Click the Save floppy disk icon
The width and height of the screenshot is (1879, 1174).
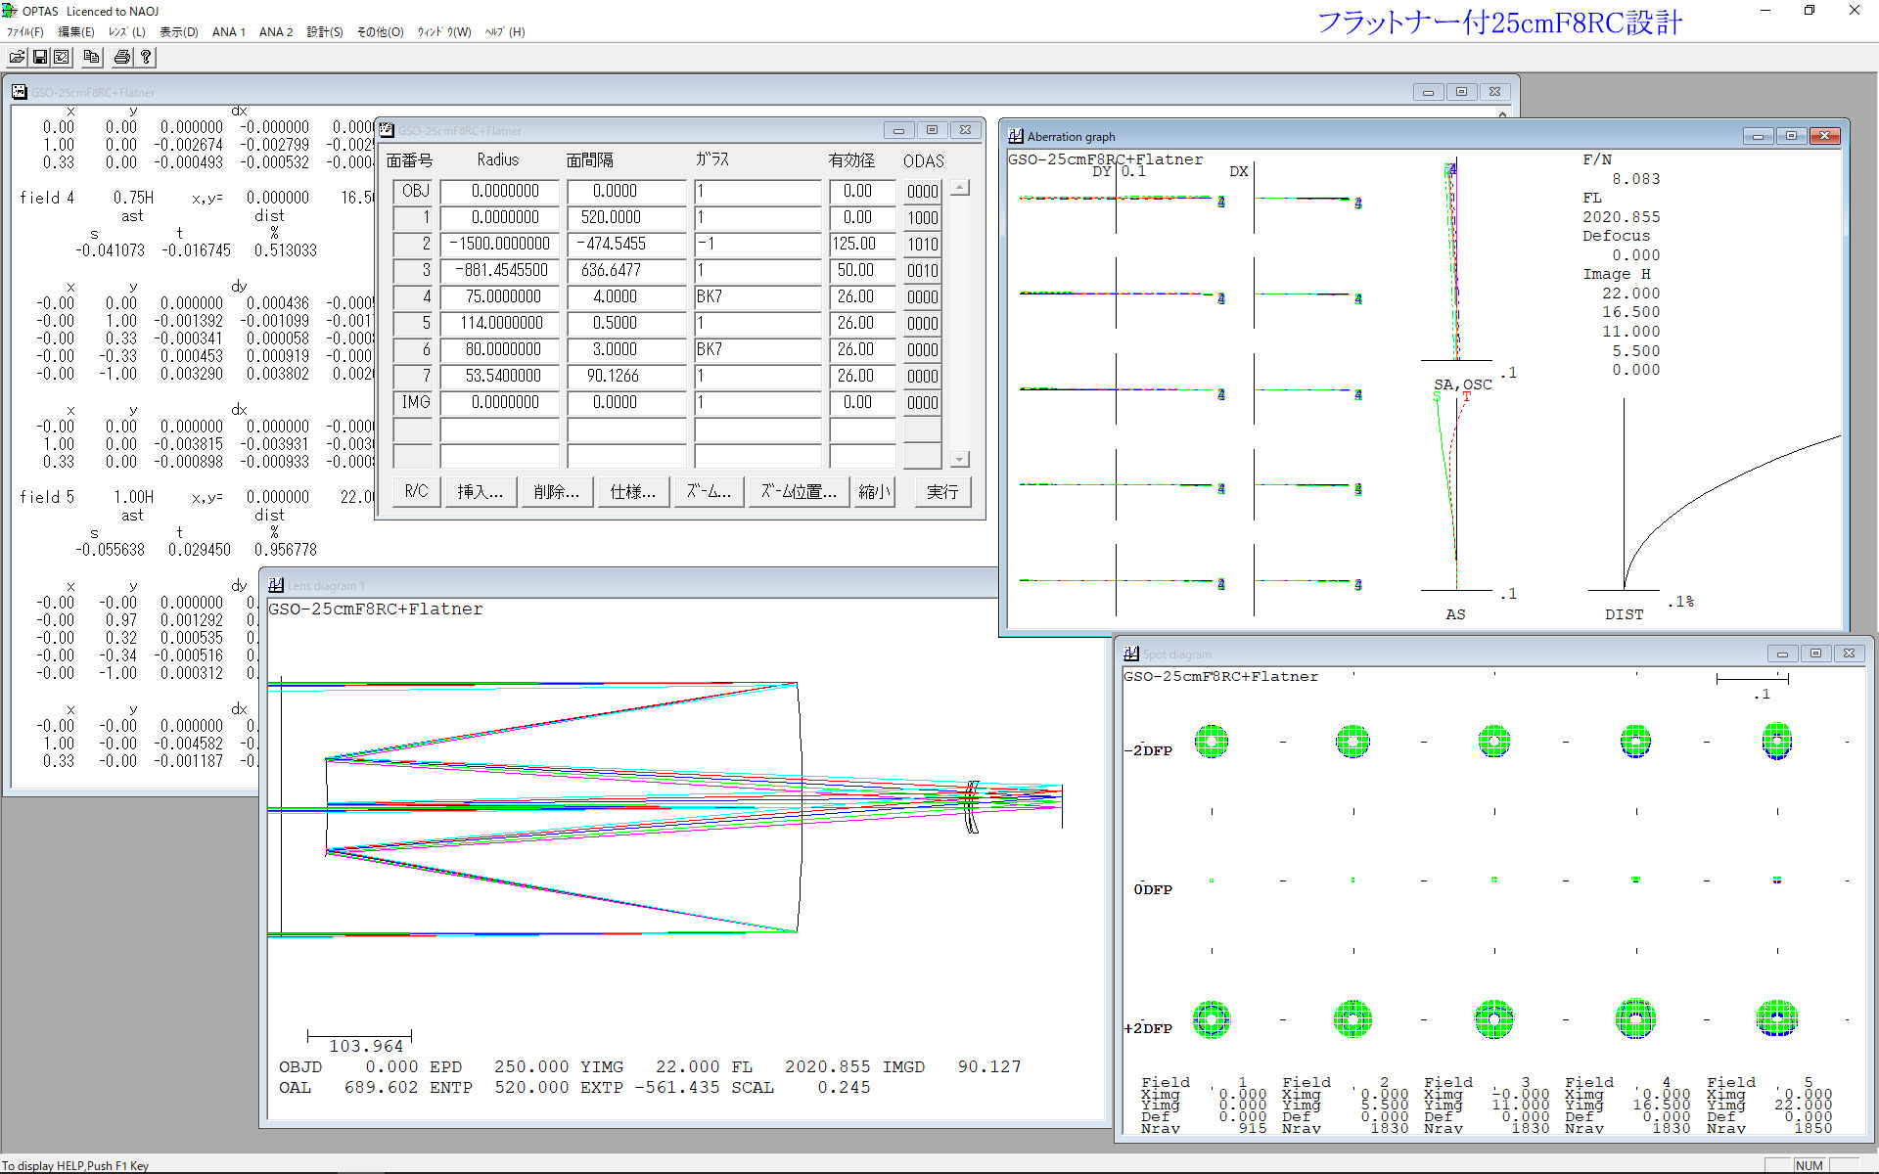(40, 58)
